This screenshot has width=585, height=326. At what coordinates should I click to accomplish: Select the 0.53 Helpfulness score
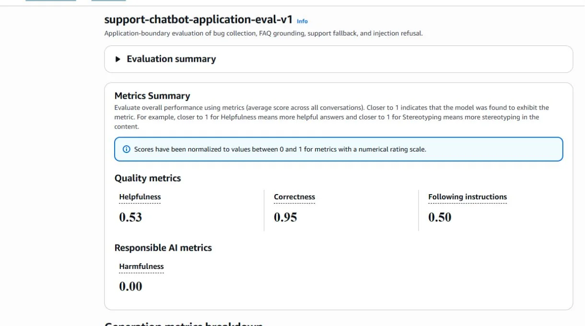130,217
